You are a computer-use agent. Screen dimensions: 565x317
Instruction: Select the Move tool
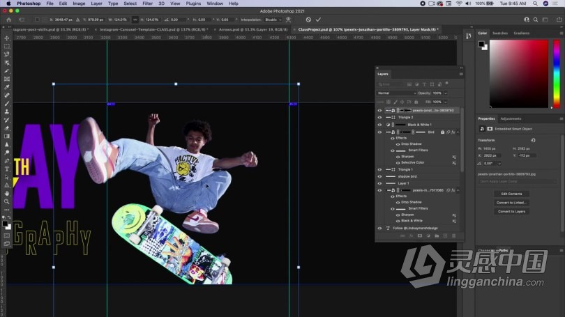click(x=7, y=38)
